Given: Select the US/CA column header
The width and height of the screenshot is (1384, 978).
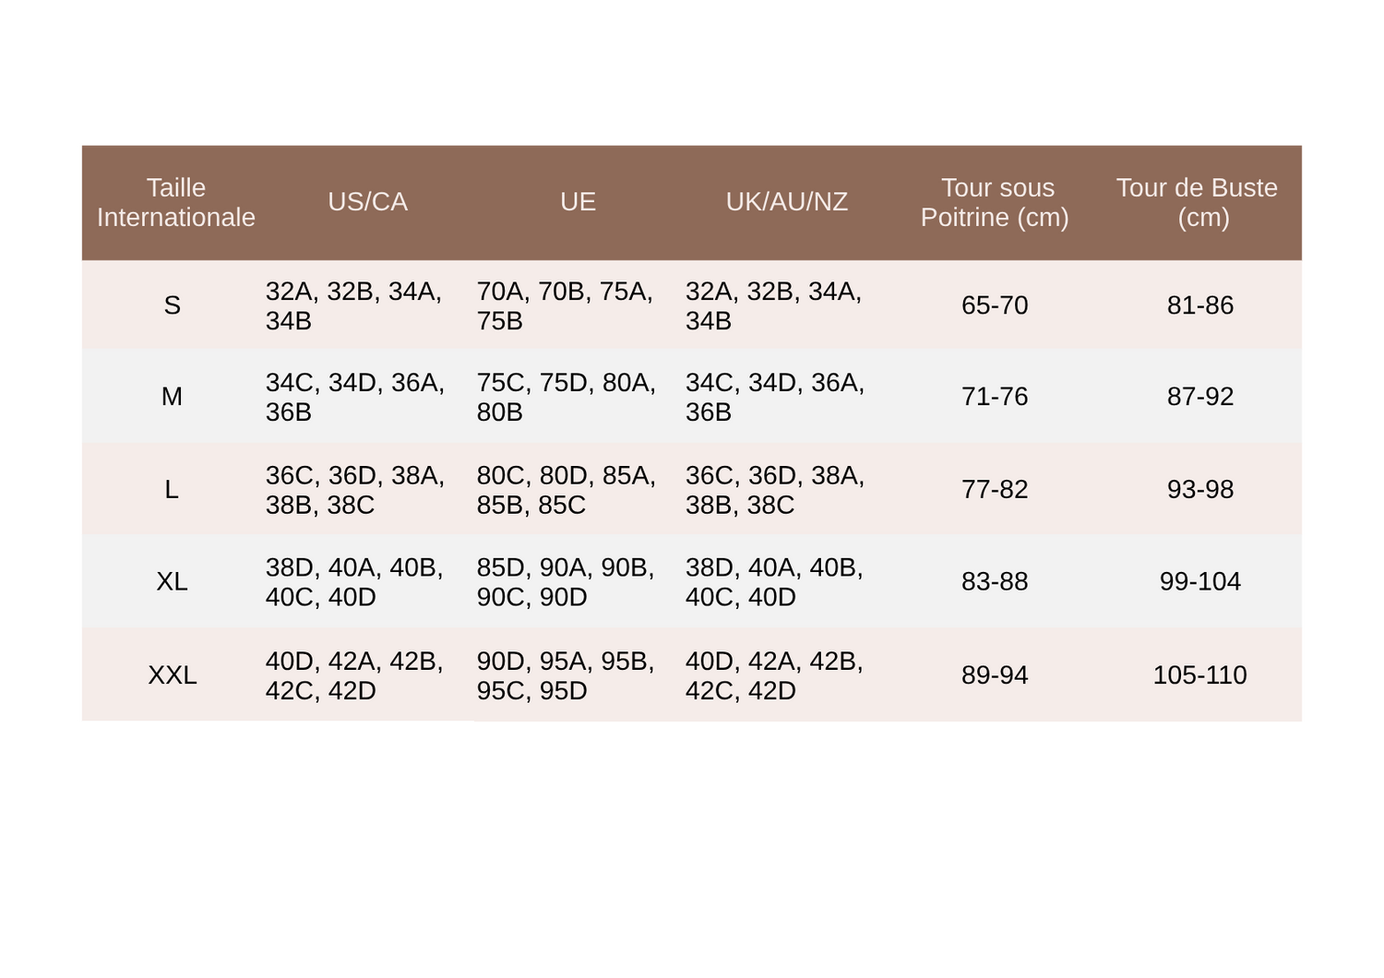Looking at the screenshot, I should coord(367,201).
